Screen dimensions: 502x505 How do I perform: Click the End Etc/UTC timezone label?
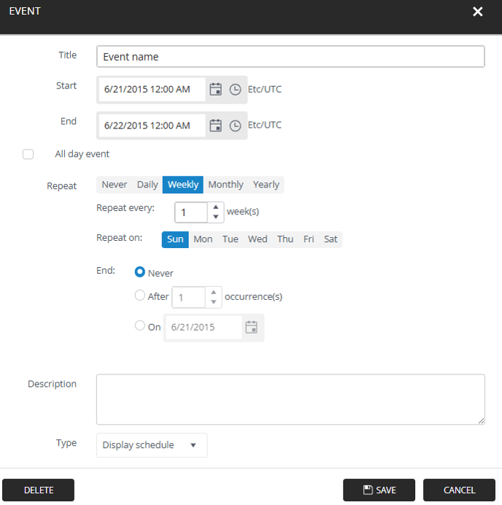[x=264, y=125]
